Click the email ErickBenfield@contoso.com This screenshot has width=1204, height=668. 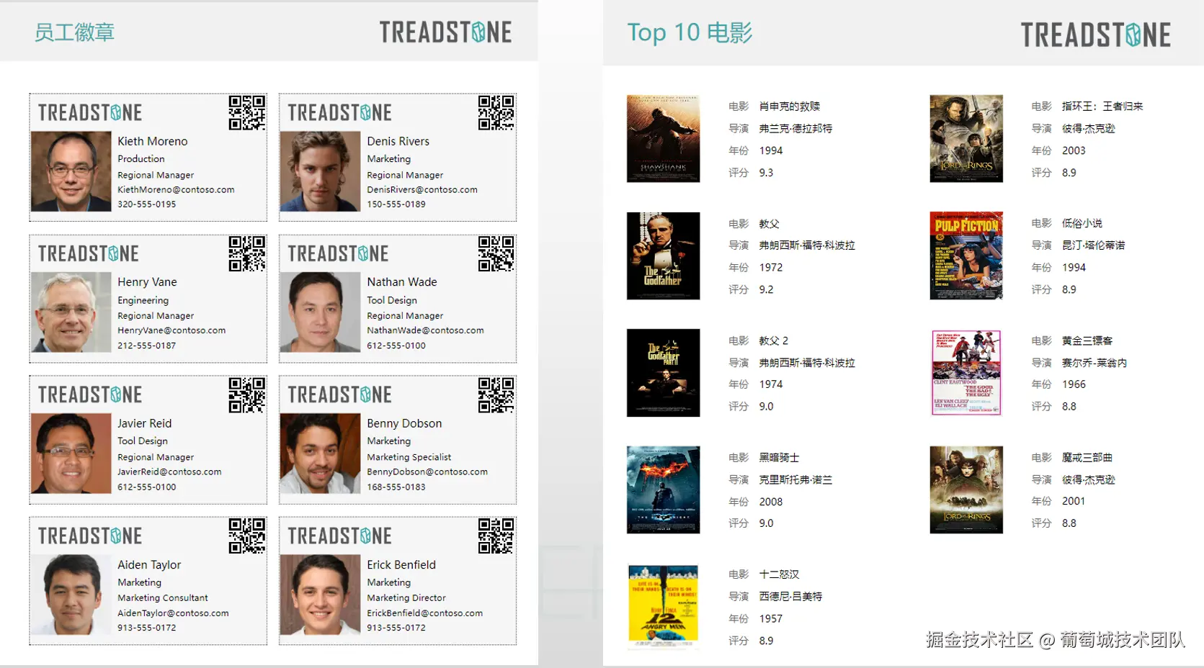click(424, 613)
